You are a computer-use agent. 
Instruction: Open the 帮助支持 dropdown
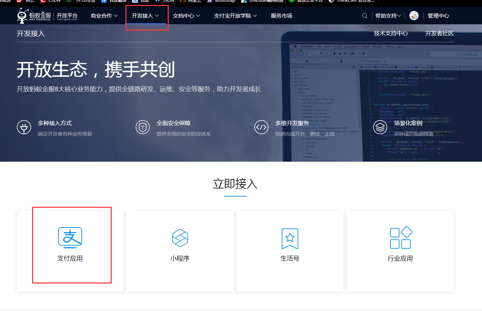(388, 16)
